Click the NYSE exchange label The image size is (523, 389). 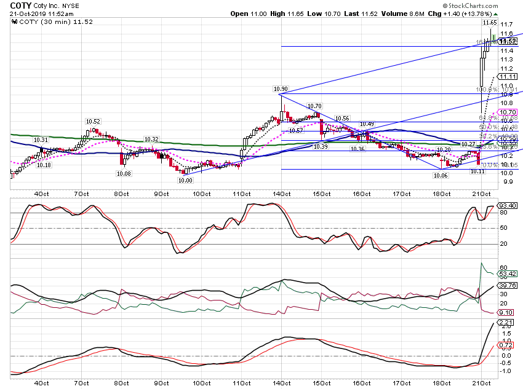[x=71, y=6]
